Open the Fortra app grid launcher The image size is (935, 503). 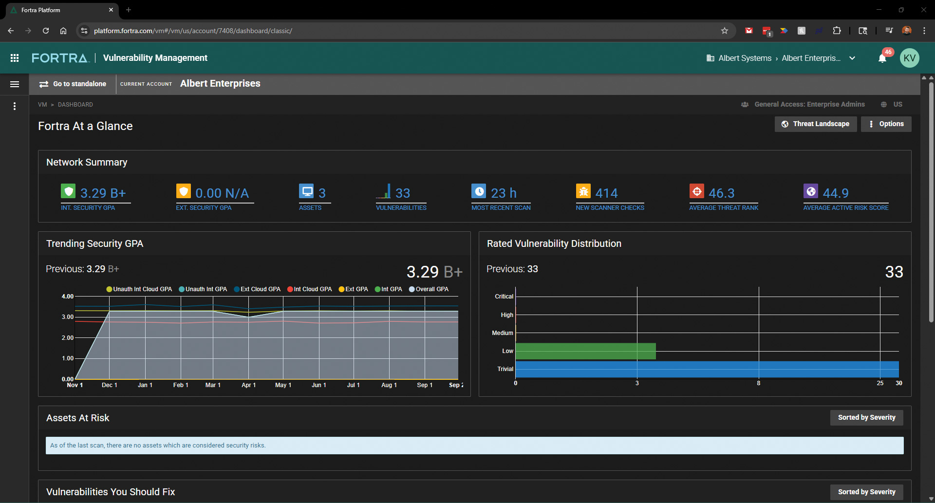point(15,57)
